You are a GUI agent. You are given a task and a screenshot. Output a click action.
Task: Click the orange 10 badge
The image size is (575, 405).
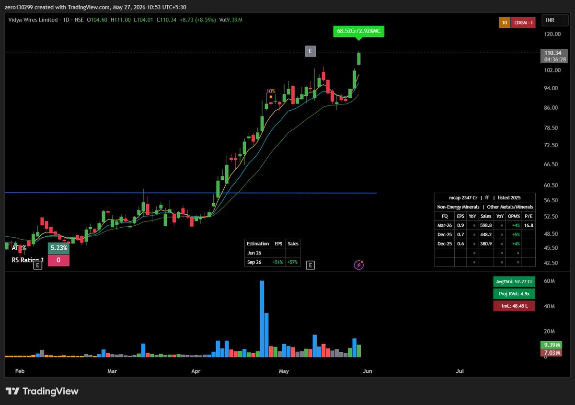click(x=504, y=23)
